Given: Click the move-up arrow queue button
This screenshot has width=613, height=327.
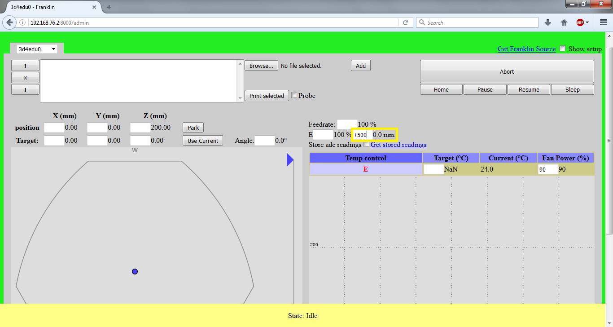Looking at the screenshot, I should pyautogui.click(x=25, y=66).
